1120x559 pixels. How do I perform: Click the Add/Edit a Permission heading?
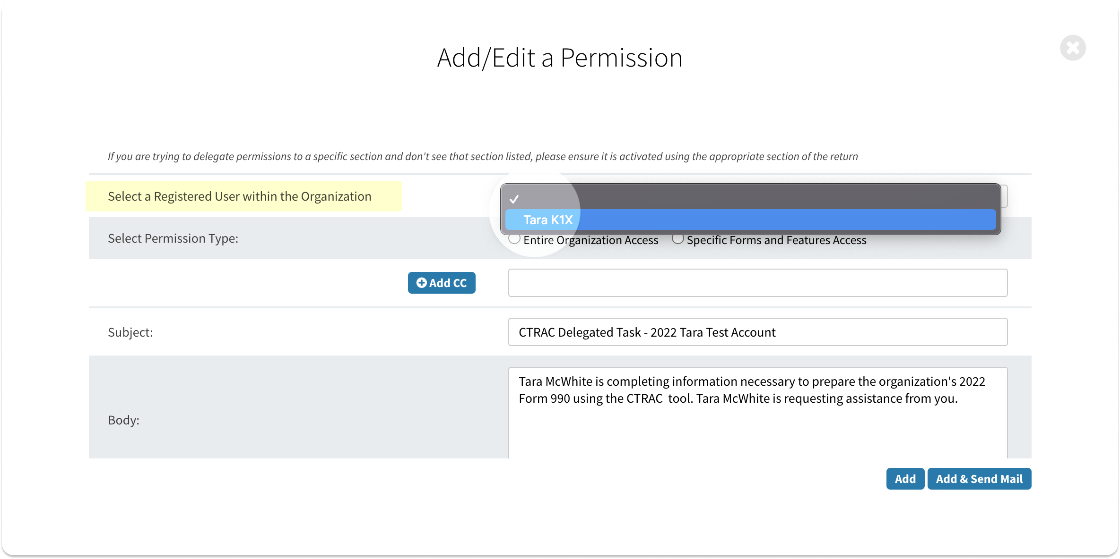pos(560,58)
